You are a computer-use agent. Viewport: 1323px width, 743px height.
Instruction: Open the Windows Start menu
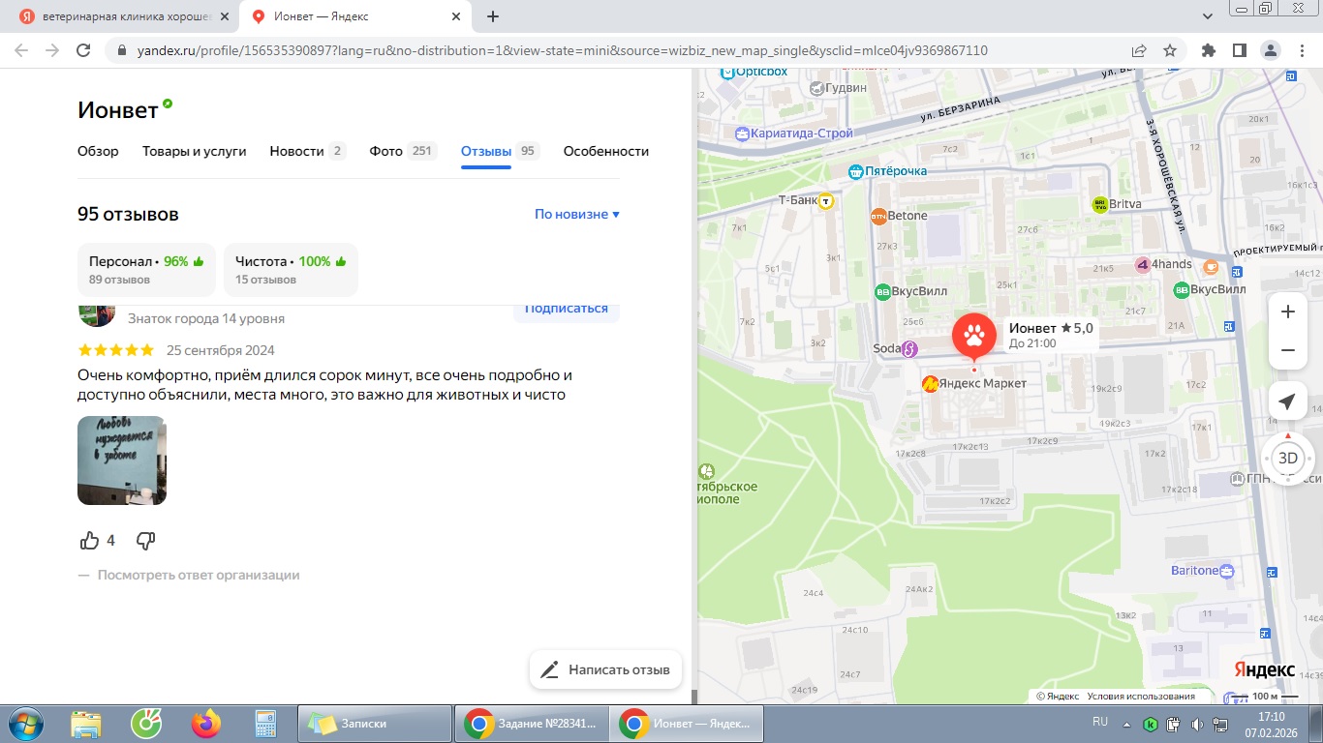(x=24, y=724)
